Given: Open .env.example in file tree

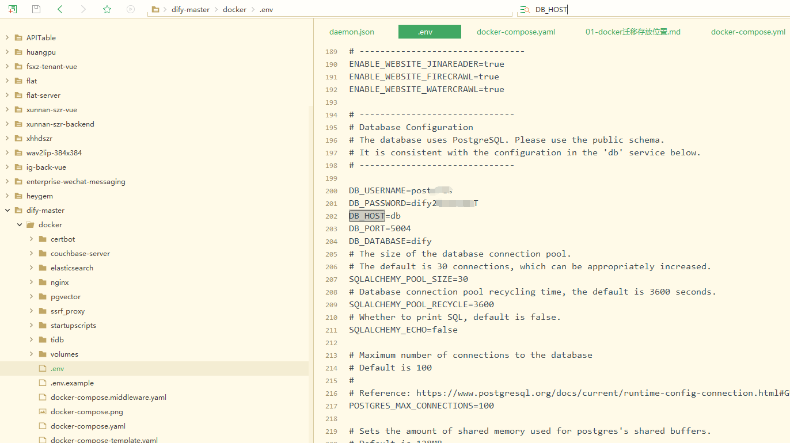Looking at the screenshot, I should [72, 383].
